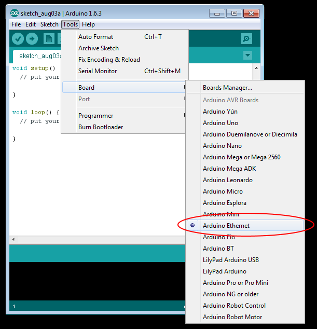Screen dimensions: 317x329
Task: Select Archive Sketch menu entry
Action: click(x=124, y=48)
